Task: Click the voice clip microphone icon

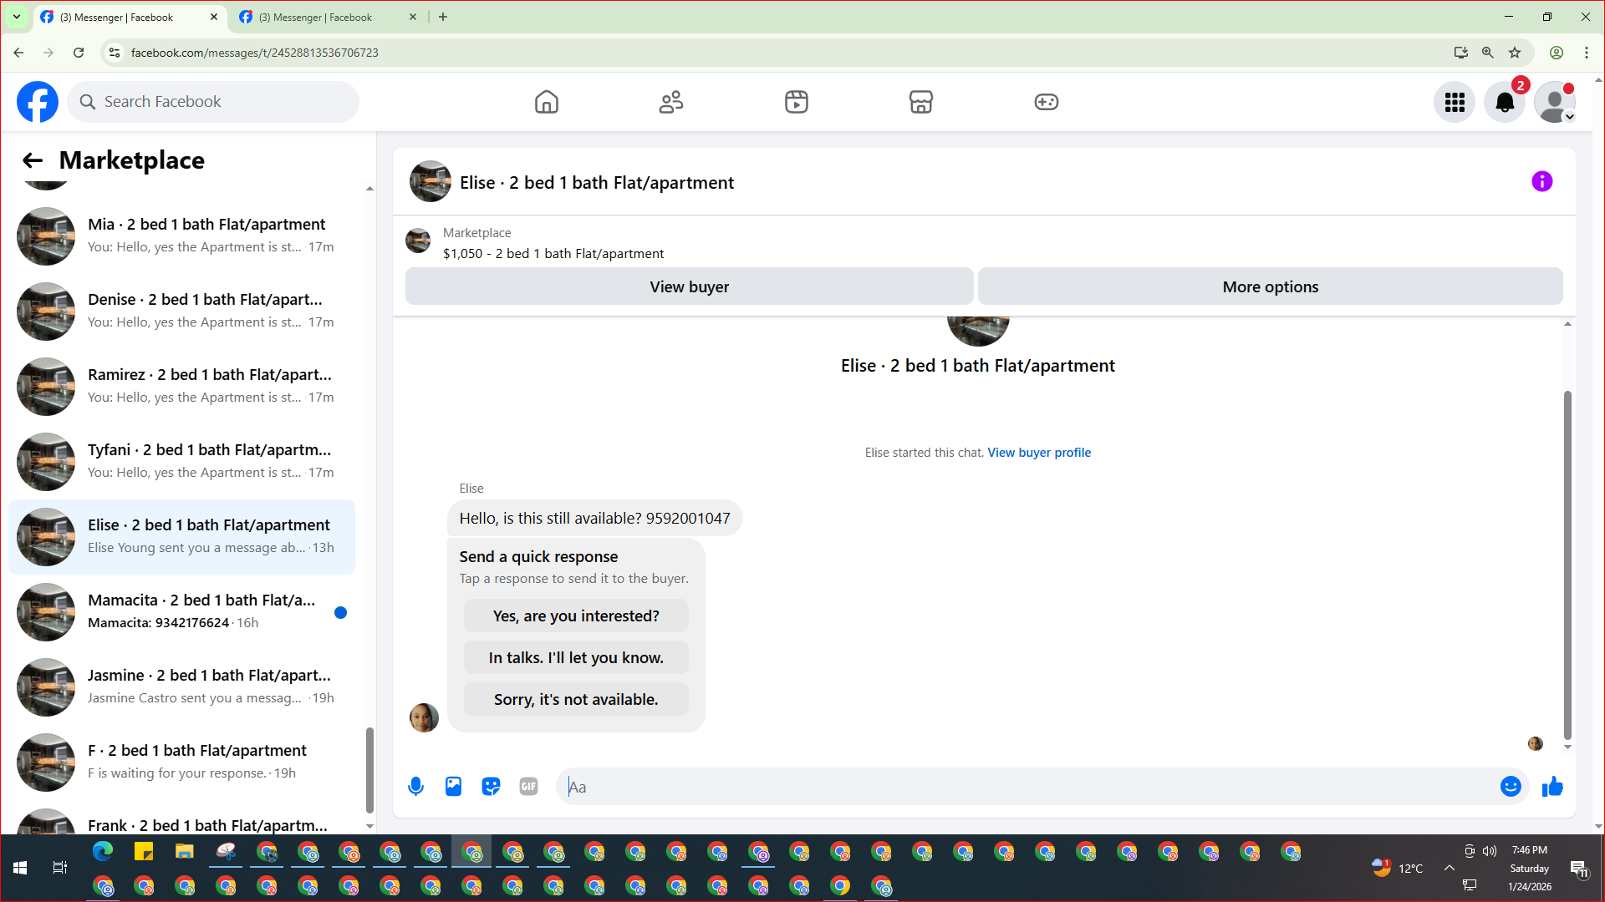Action: [x=415, y=787]
